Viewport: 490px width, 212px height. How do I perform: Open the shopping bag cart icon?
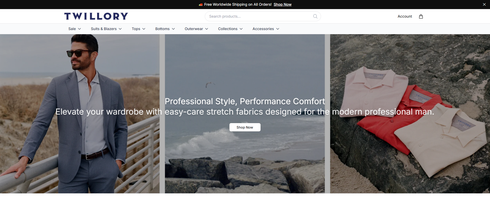coord(421,16)
